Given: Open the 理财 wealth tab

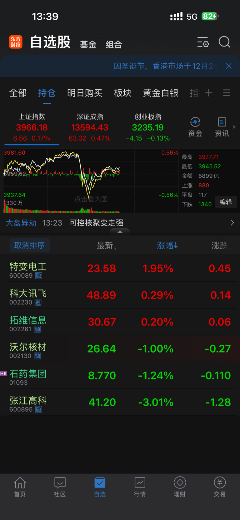Looking at the screenshot, I should pyautogui.click(x=180, y=487).
